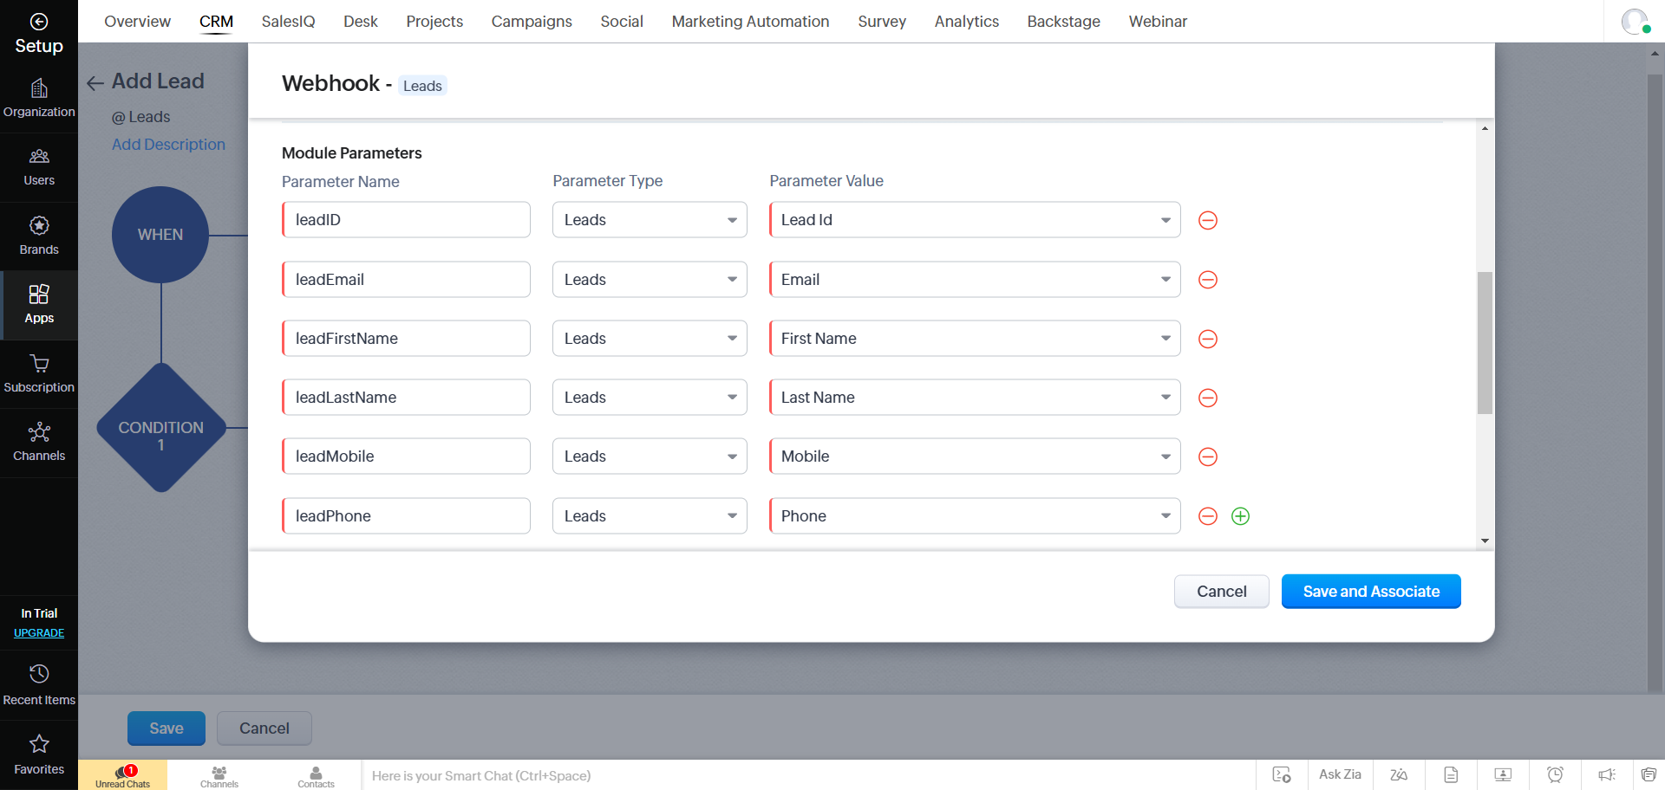Remove the leadLastName parameter row
Screen dimensions: 1665x790
pos(1207,398)
